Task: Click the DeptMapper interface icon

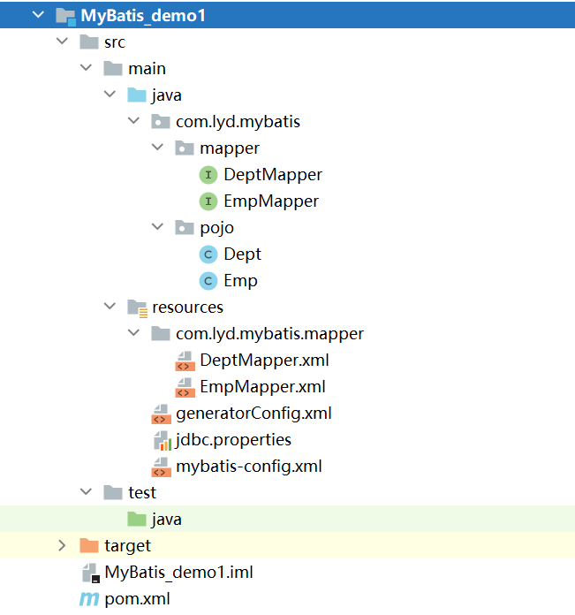Action: click(208, 175)
